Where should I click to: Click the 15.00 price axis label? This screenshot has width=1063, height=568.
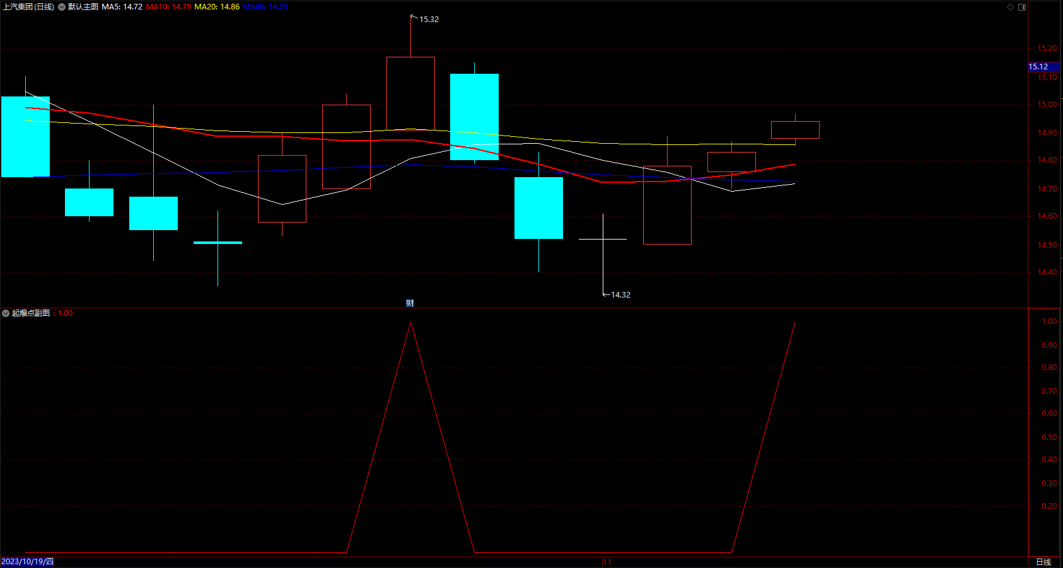(x=1047, y=105)
